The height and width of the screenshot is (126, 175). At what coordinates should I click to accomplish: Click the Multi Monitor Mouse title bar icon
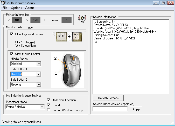(3, 3)
